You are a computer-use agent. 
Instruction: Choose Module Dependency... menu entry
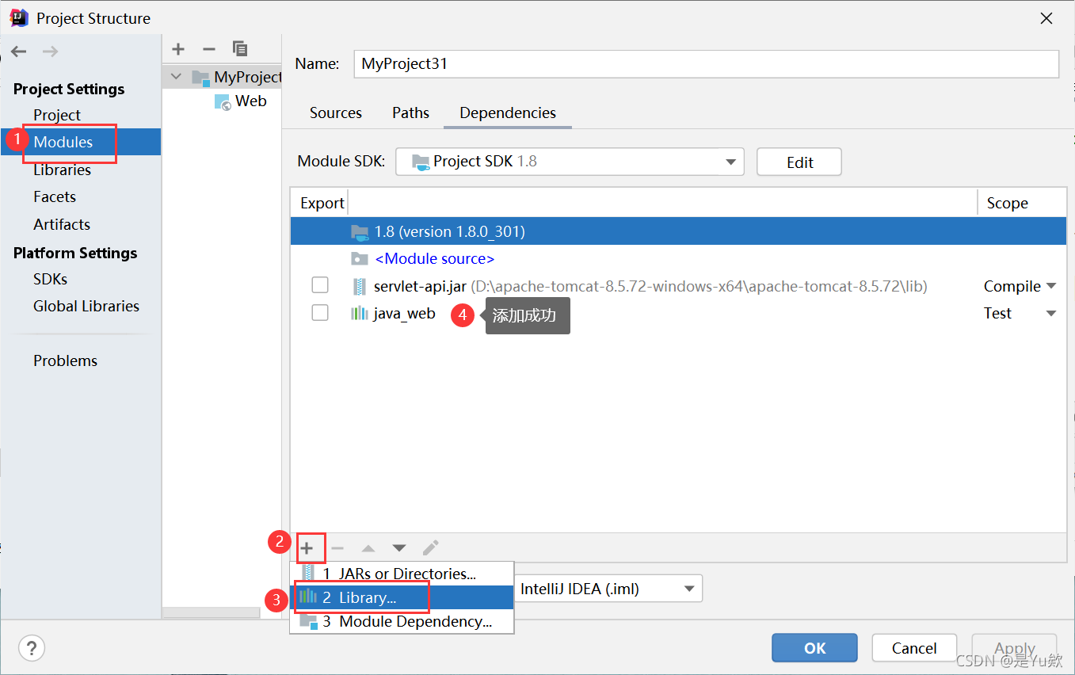tap(402, 621)
